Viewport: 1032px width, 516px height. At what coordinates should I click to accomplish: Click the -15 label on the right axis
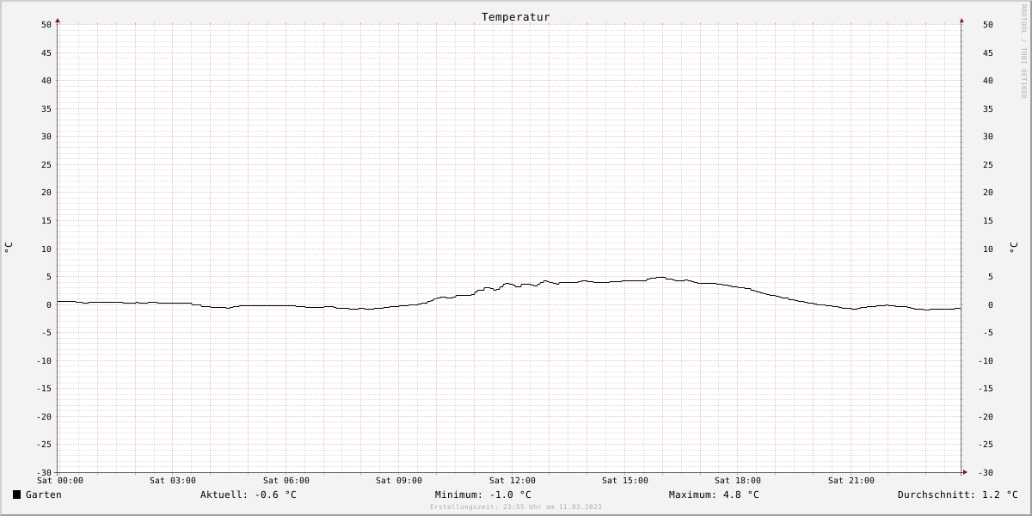(x=985, y=389)
